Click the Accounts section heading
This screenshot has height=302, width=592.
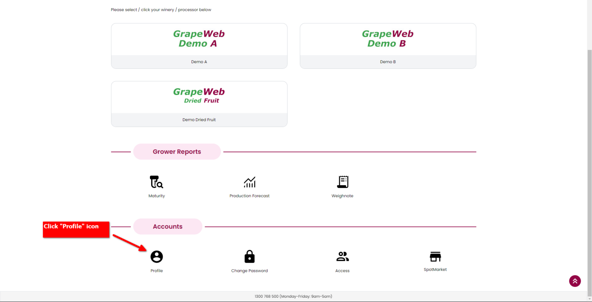click(168, 226)
